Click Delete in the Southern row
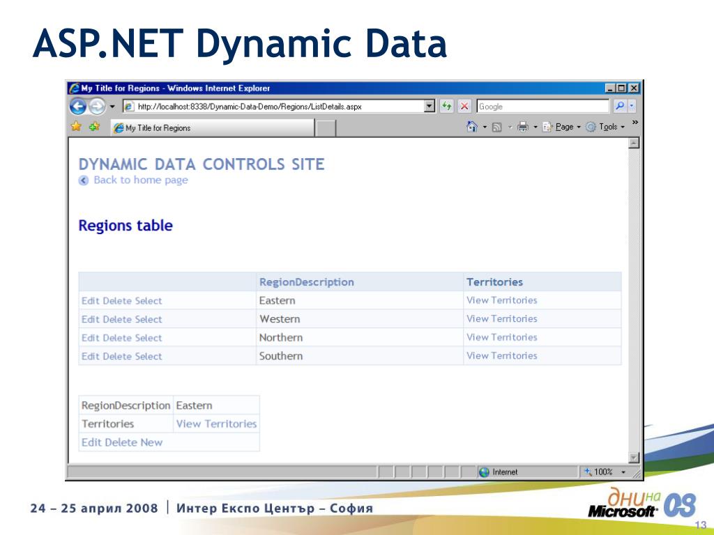 117,356
